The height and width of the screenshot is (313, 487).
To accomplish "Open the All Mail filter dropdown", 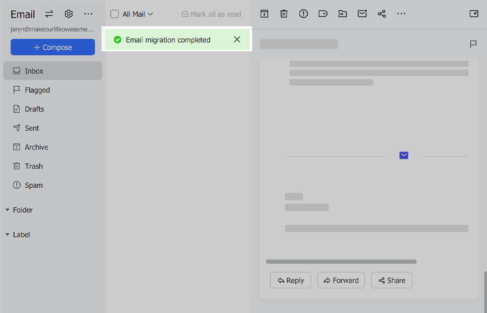I will [150, 13].
